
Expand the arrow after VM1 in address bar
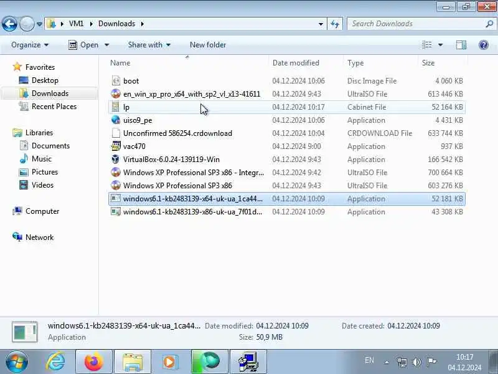point(91,24)
